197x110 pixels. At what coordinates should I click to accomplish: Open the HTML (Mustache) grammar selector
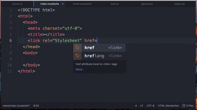pos(168,106)
